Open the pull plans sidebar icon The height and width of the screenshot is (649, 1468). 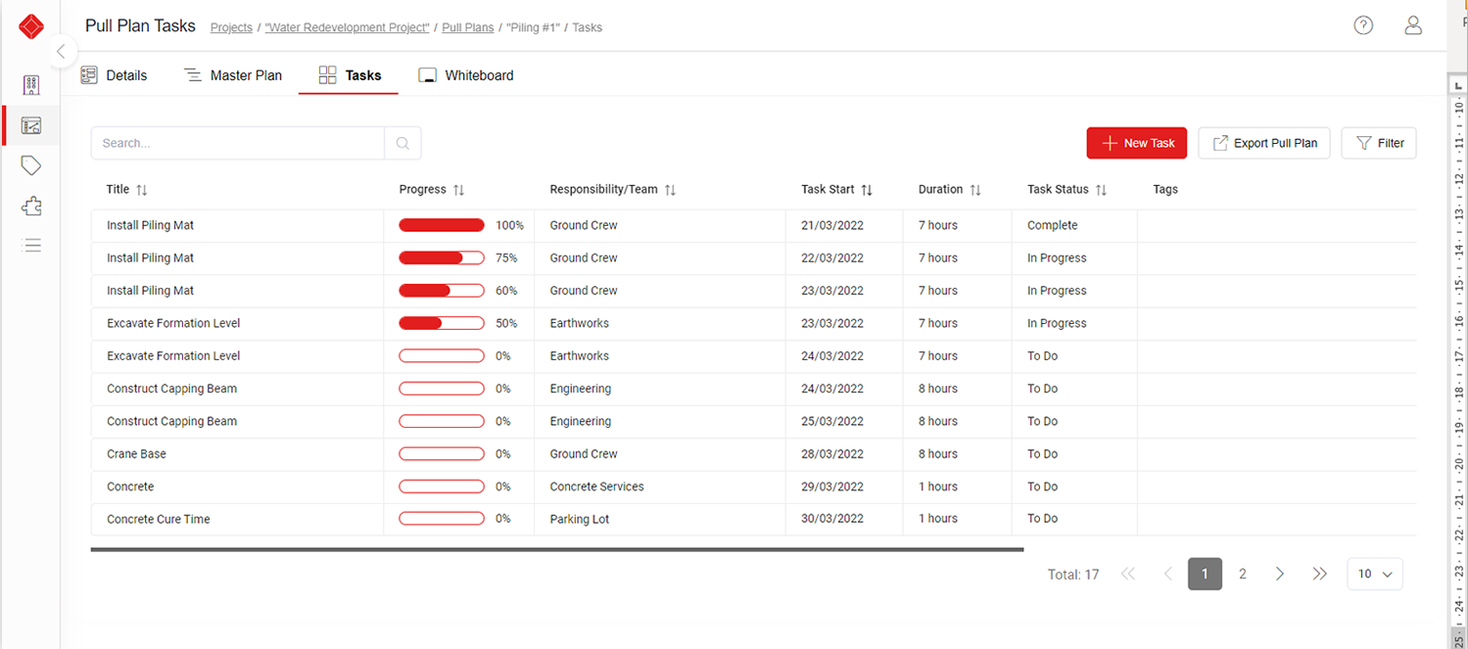click(31, 125)
